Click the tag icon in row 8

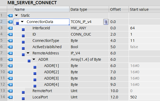coord(10,59)
